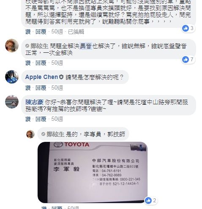This screenshot has width=202, height=209.
Task: Open the Apple Chen profile name link
Action: click(41, 77)
